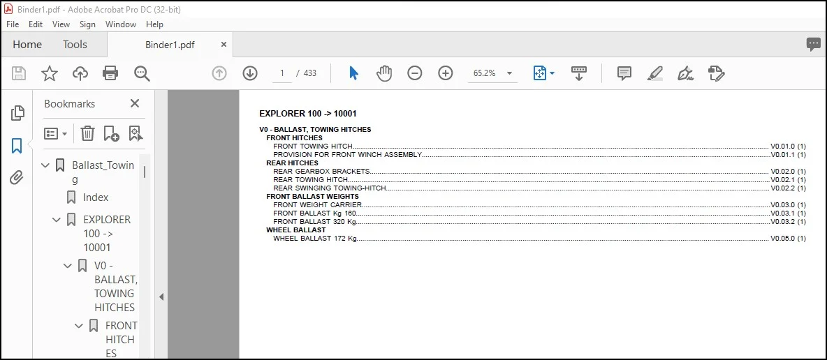Open bookmark options dropdown menu
Screen dimensions: 827x360
[x=55, y=133]
